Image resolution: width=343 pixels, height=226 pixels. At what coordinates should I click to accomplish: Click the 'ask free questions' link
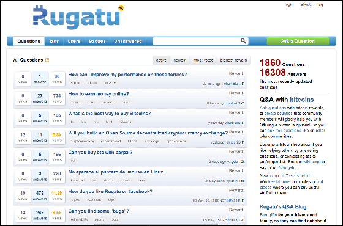coord(284,131)
